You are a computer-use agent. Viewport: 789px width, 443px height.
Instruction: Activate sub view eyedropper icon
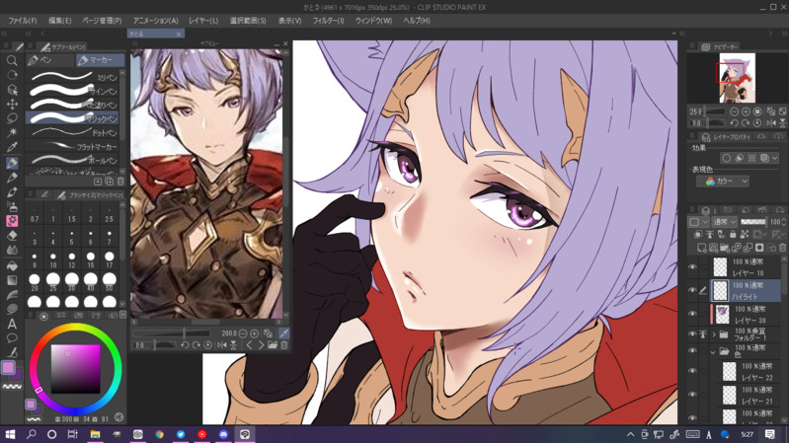(x=283, y=332)
